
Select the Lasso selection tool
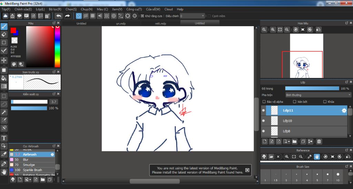4,104
